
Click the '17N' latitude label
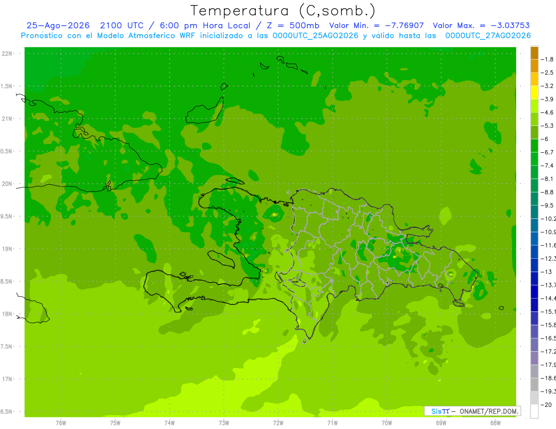(x=8, y=379)
